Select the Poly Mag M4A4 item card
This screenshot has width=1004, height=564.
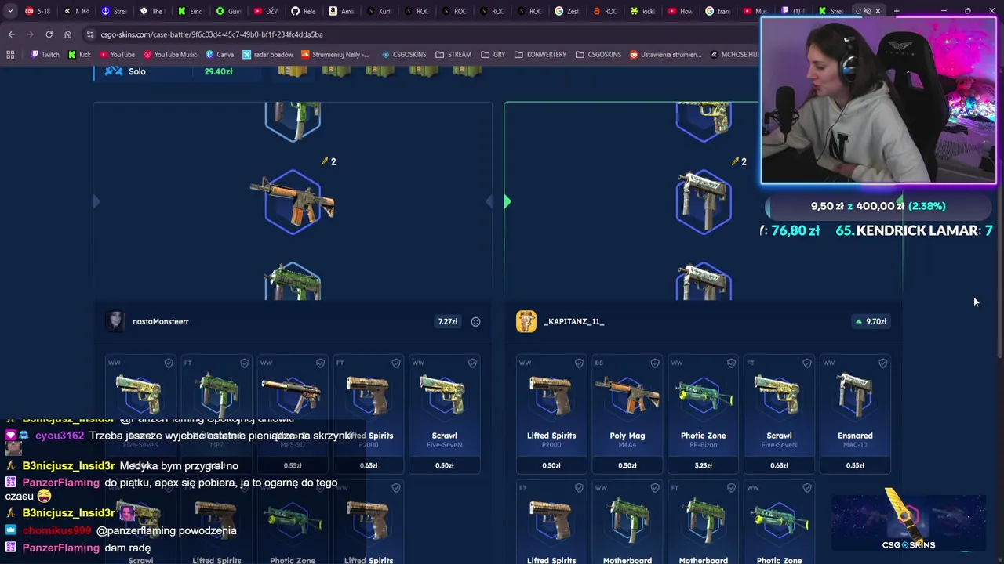pyautogui.click(x=627, y=414)
